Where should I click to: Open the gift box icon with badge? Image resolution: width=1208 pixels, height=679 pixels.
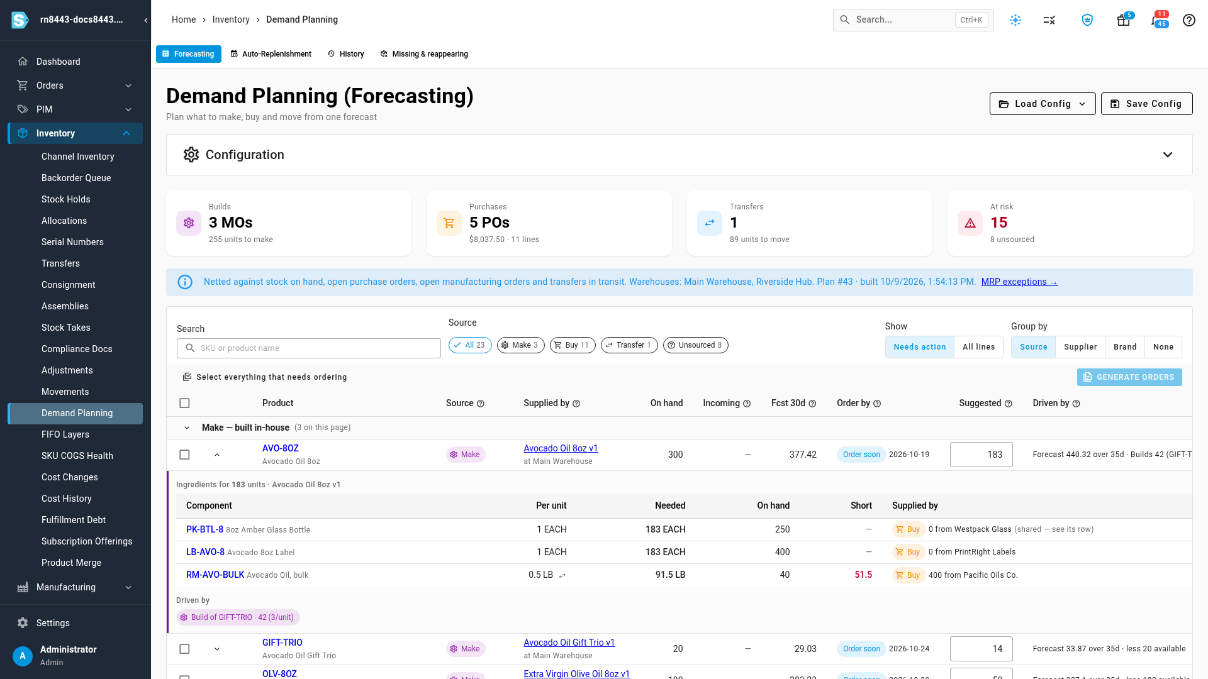(1124, 20)
